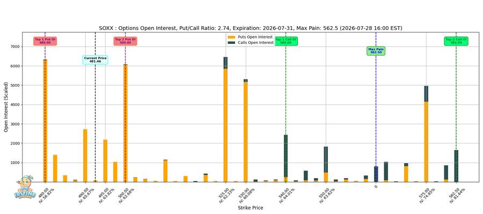The height and width of the screenshot is (214, 483).
Task: Click the put bar at strike 490.00
Action: 85,156
